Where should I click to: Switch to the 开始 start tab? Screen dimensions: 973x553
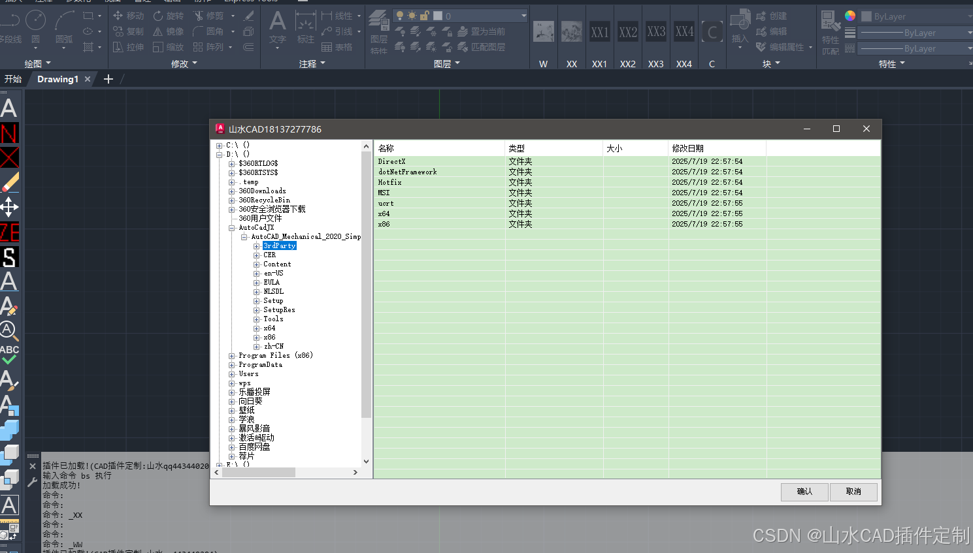coord(13,79)
